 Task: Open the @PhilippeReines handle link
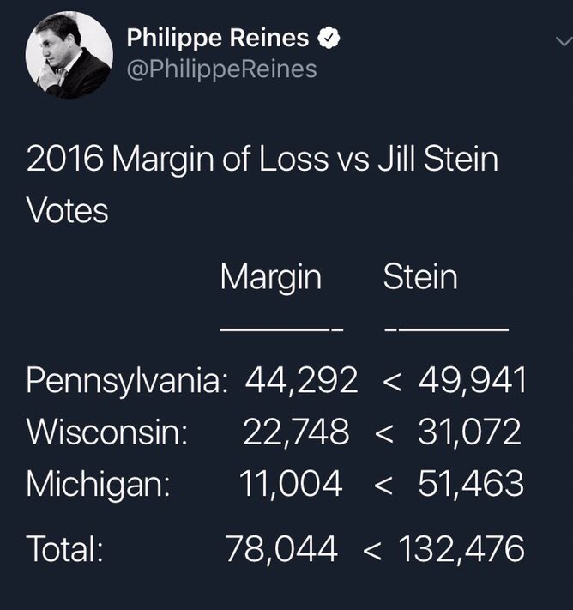tap(221, 69)
